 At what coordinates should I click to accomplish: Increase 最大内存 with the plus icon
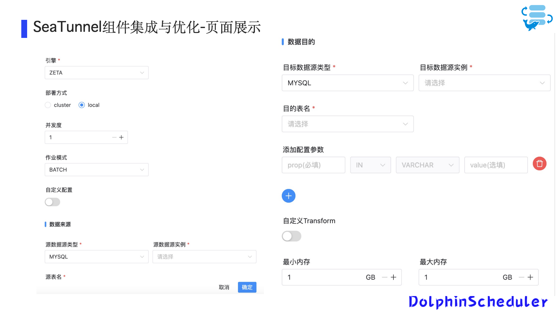pos(530,277)
